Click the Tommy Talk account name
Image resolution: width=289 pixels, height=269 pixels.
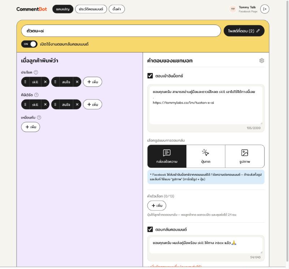click(x=247, y=7)
